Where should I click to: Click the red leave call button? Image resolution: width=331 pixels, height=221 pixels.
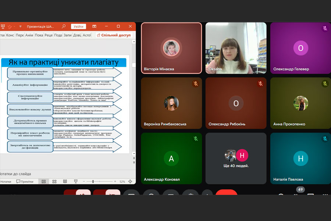(x=226, y=193)
